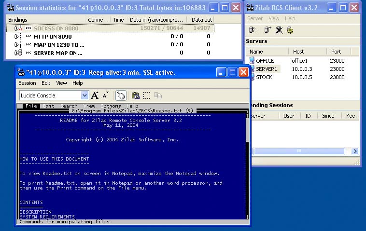Image resolution: width=366 pixels, height=231 pixels.
Task: Sort servers by the Name column header
Action: (x=267, y=52)
